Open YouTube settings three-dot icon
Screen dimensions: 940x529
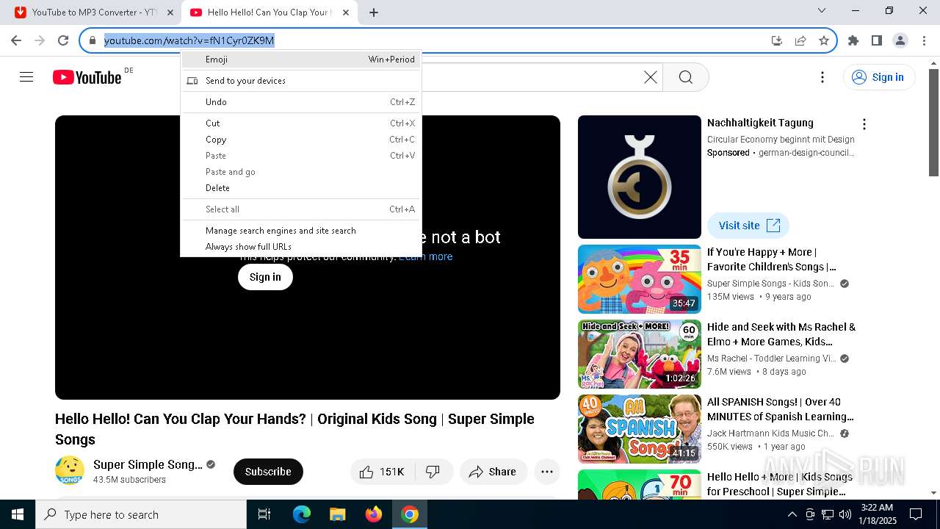pyautogui.click(x=822, y=77)
